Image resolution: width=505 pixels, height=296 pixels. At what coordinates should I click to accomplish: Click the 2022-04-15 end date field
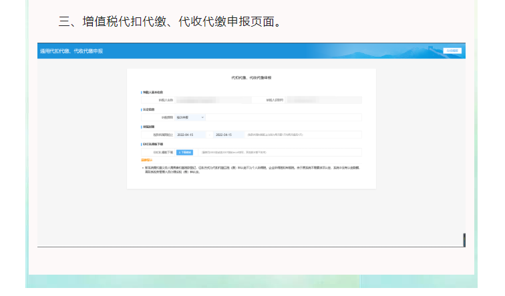click(228, 135)
